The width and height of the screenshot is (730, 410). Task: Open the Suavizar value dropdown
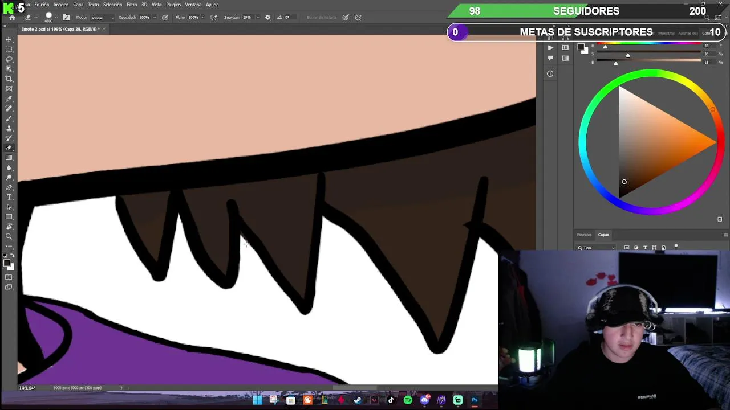point(258,17)
